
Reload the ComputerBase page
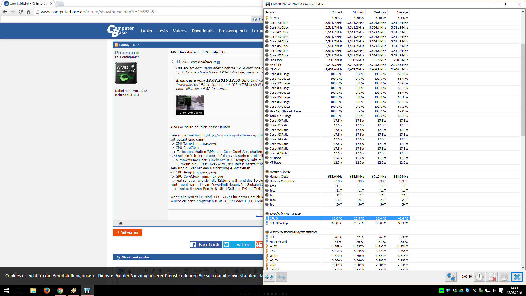[x=21, y=12]
